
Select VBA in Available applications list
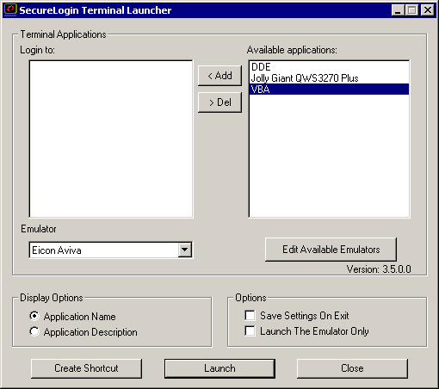click(x=329, y=90)
